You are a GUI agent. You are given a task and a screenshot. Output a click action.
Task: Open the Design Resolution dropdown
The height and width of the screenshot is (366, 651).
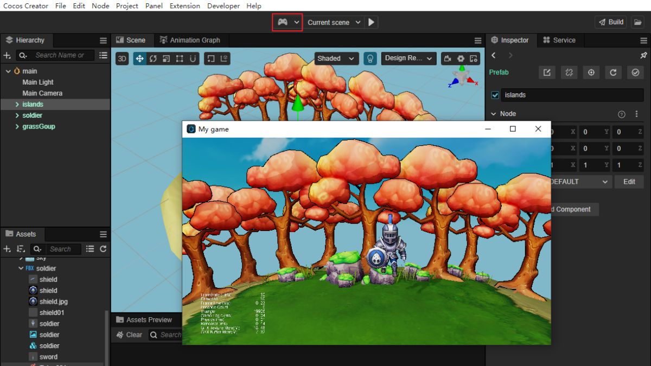(x=409, y=59)
